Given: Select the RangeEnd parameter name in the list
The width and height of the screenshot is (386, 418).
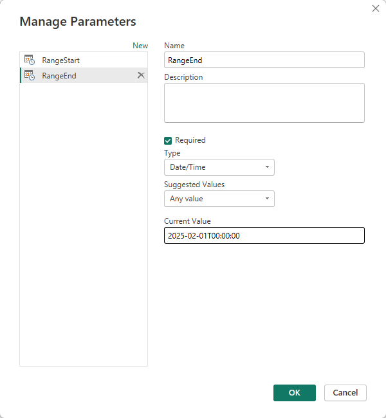Looking at the screenshot, I should coord(59,75).
